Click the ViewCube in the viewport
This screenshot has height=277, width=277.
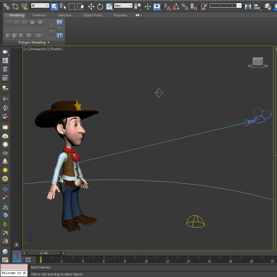(258, 62)
